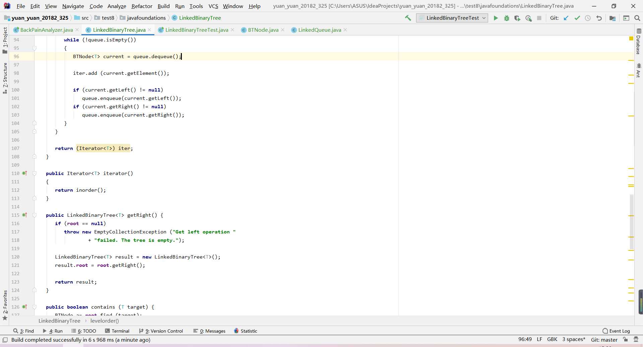Viewport: 643px width, 347px height.
Task: Open the 4: Run tool window
Action: point(53,331)
